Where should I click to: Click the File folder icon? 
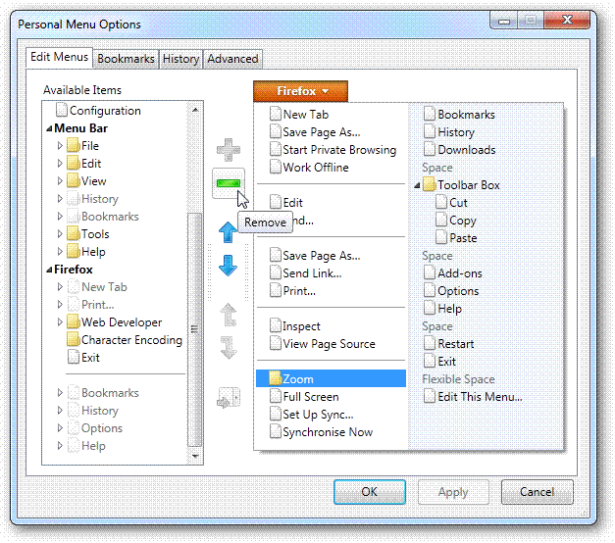74,145
